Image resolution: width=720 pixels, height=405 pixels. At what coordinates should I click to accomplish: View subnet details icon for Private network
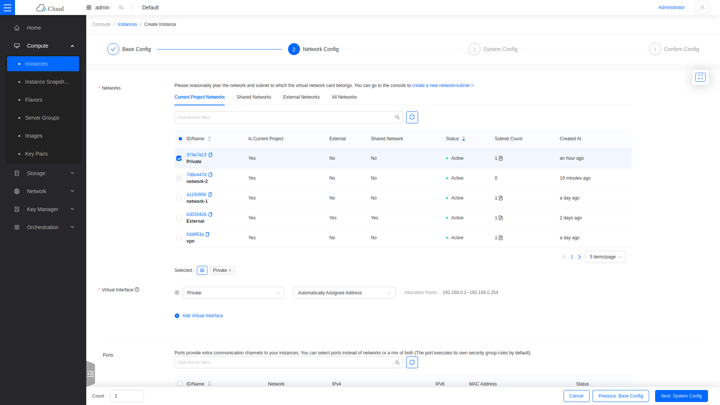tap(501, 158)
